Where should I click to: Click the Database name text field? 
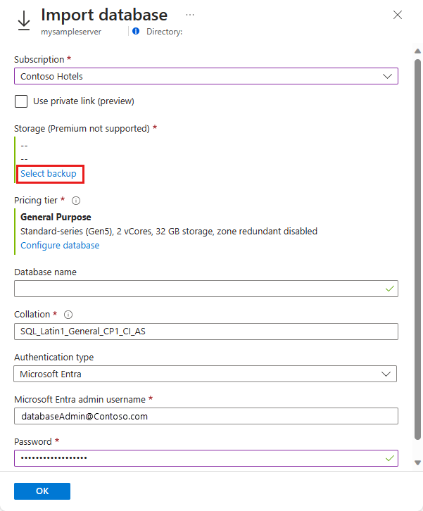coord(201,289)
